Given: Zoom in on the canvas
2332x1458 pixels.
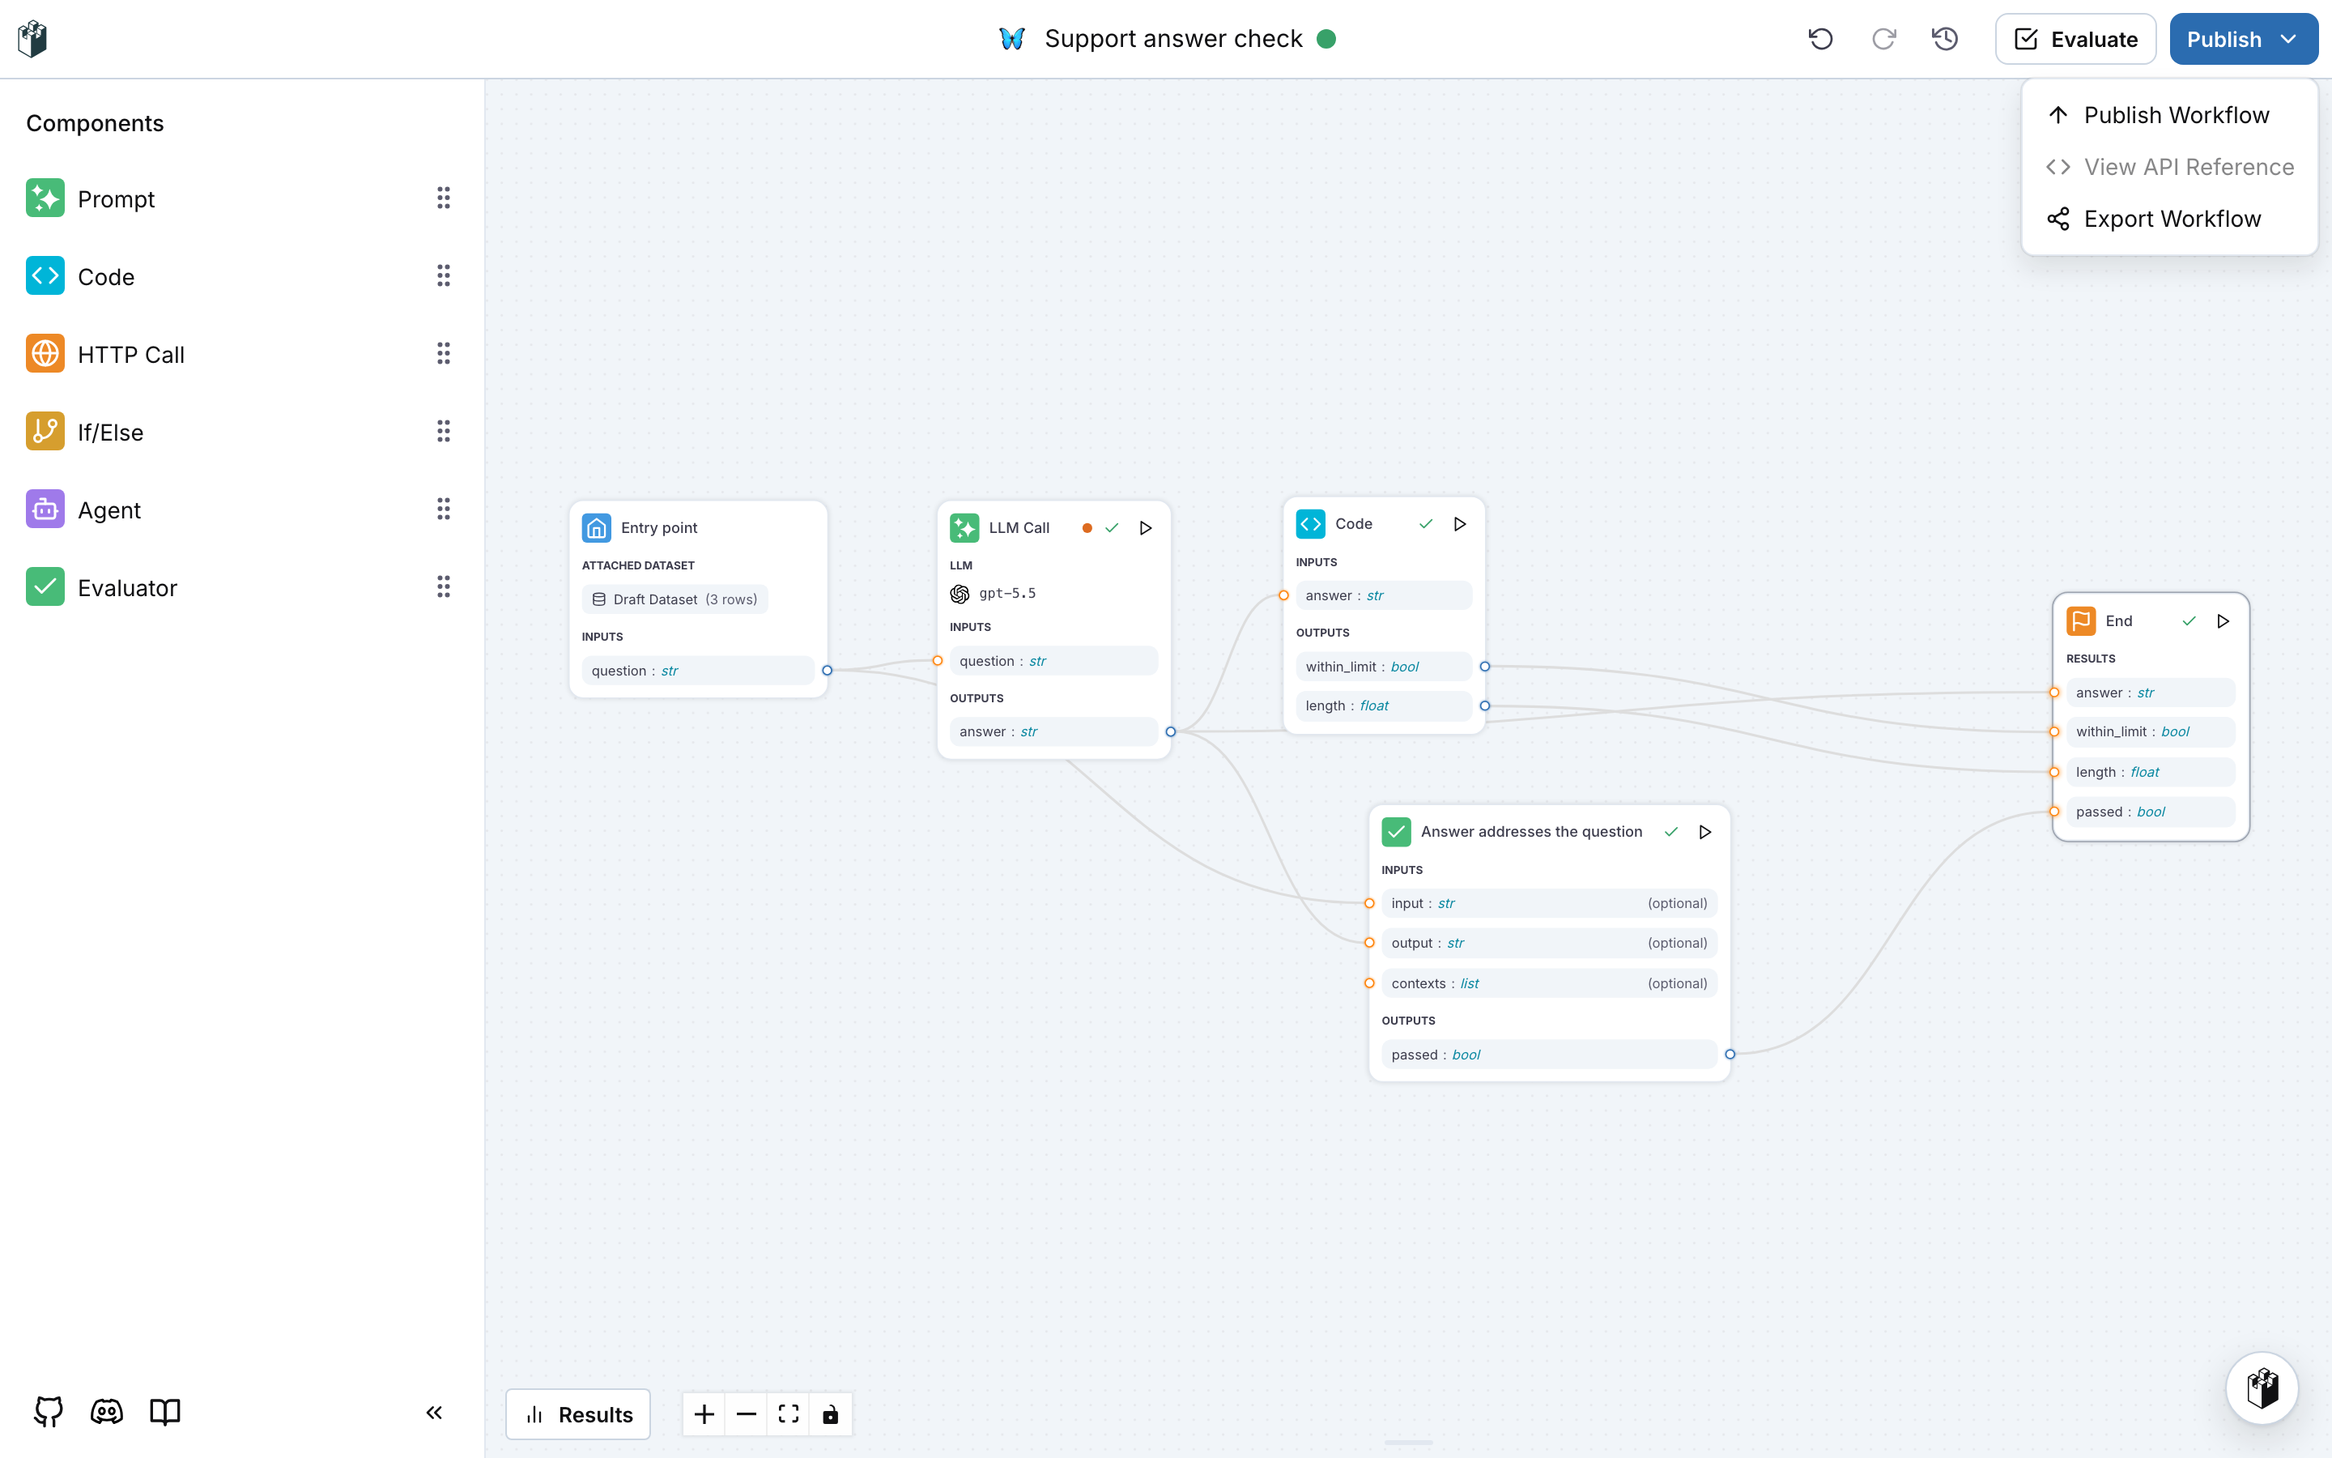Looking at the screenshot, I should click(704, 1414).
